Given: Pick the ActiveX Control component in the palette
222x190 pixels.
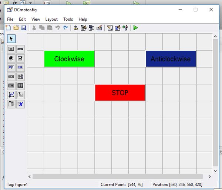Looking at the screenshot, I should 20,104.
